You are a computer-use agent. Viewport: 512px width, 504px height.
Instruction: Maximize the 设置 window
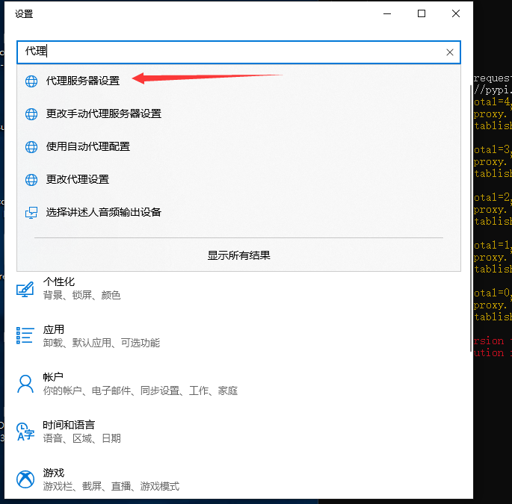(422, 13)
